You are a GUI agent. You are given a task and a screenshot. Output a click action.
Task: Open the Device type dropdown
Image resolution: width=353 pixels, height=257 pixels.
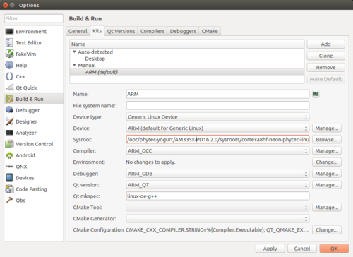coord(217,117)
